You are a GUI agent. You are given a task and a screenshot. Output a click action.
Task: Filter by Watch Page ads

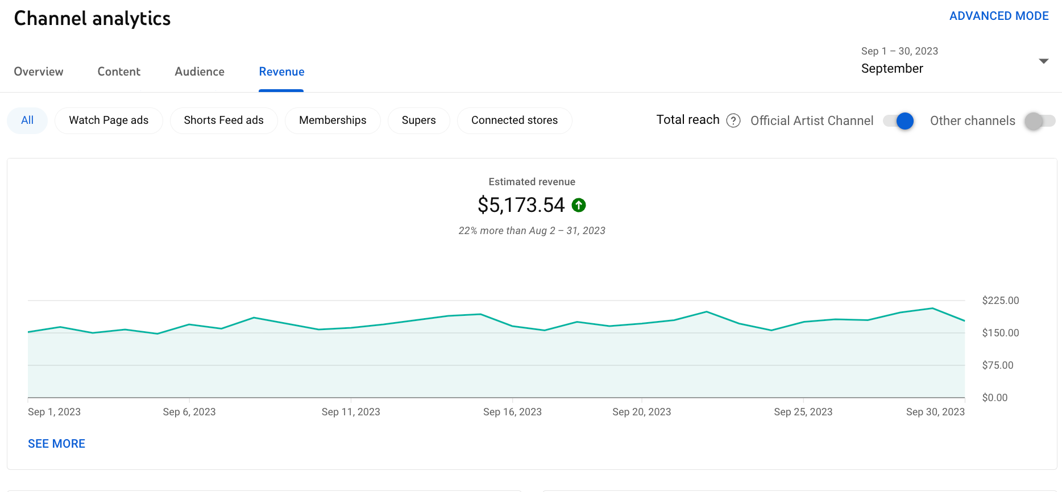[x=109, y=120]
